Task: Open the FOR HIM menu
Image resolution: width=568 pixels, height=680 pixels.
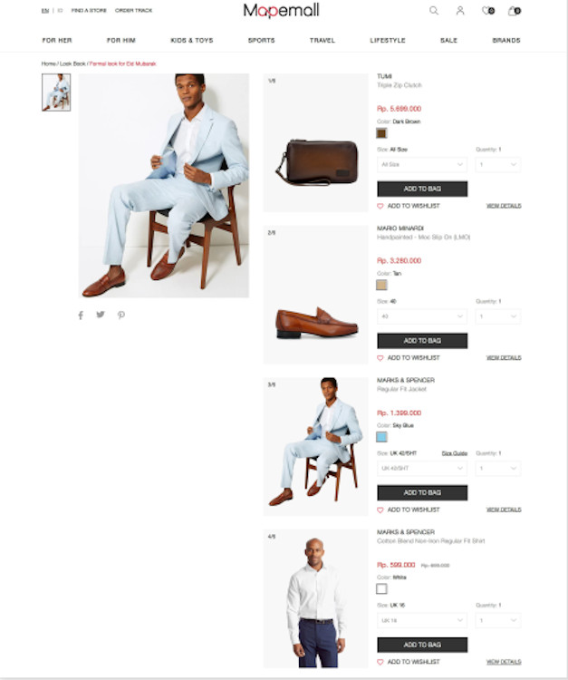Action: 121,40
